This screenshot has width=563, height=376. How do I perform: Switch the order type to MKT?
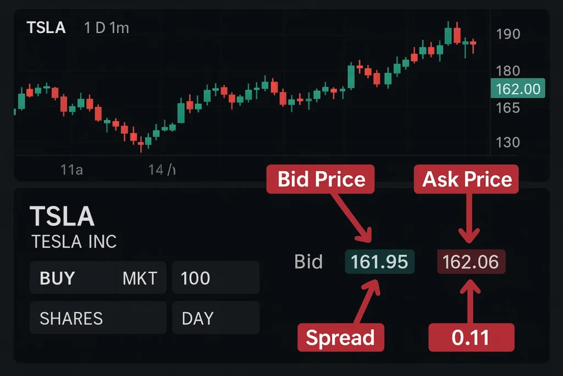click(140, 277)
